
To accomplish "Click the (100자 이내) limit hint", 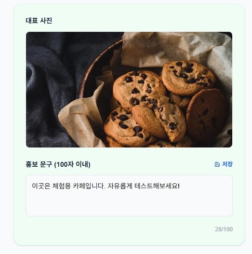I will (72, 164).
